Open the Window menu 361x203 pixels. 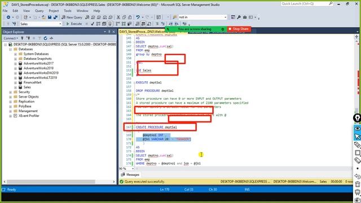82,11
